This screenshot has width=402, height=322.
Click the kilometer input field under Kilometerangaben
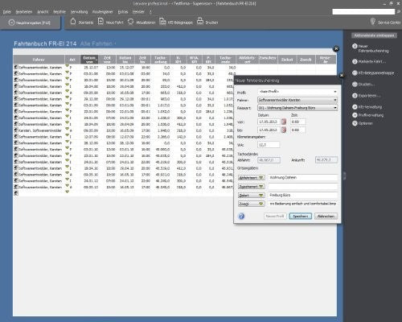(269, 145)
